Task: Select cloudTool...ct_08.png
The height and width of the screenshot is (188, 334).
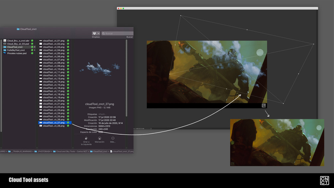Action: [55, 63]
